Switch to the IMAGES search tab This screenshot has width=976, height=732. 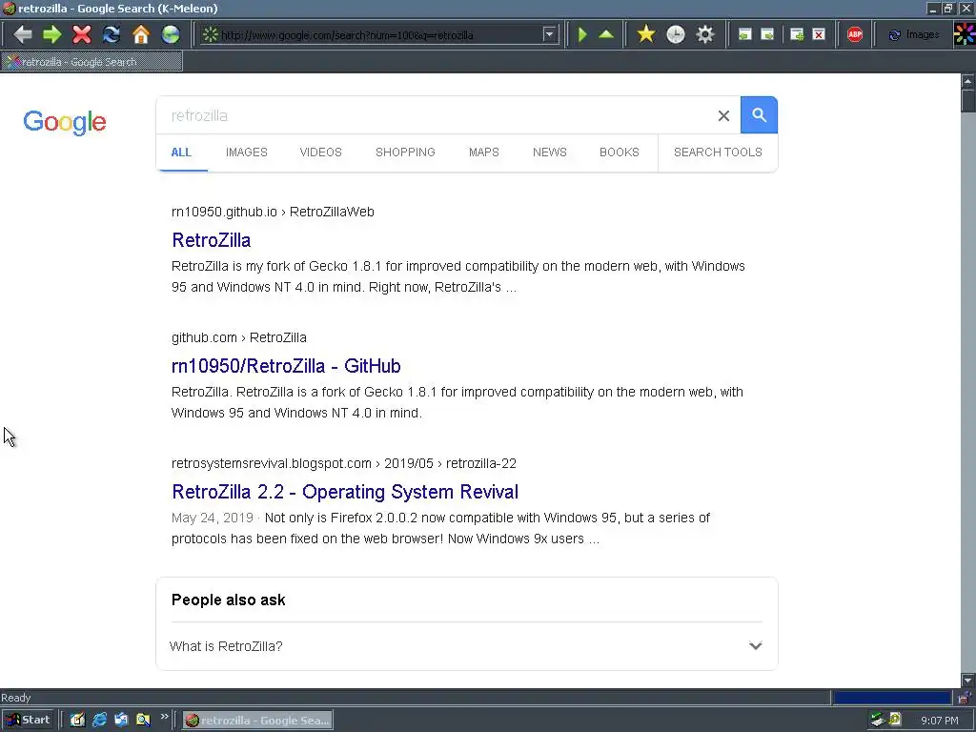tap(247, 152)
